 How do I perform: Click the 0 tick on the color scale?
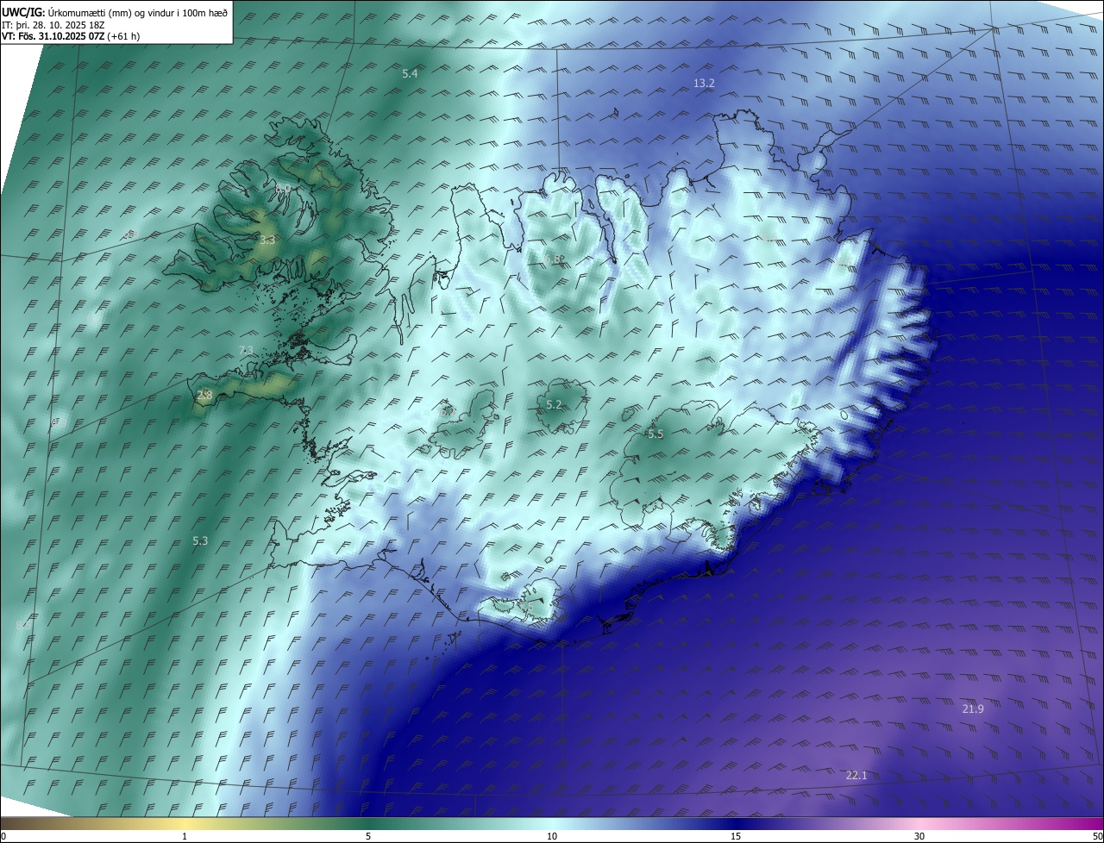tap(3, 836)
